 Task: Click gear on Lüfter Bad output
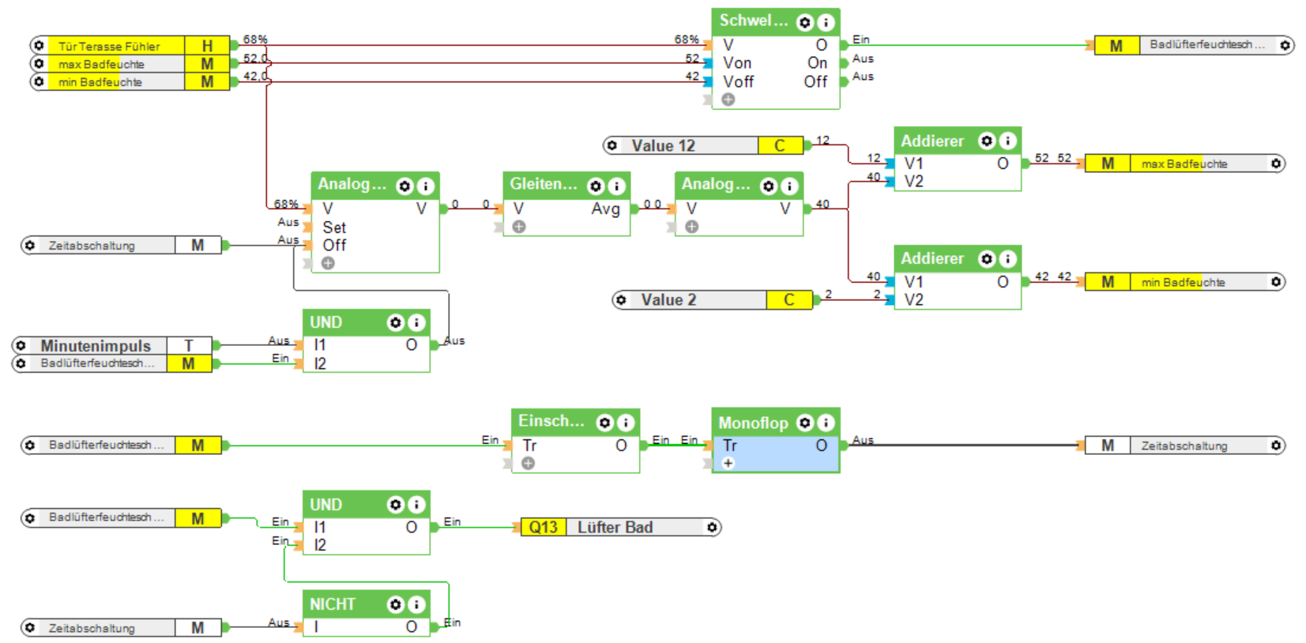point(712,527)
